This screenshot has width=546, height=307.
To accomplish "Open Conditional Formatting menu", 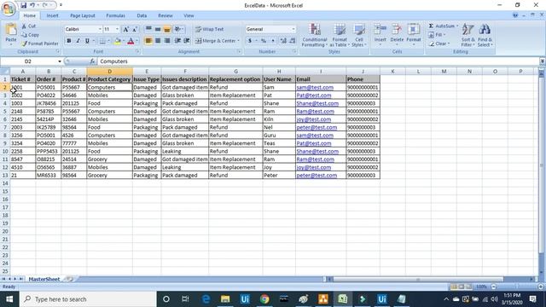I will [x=315, y=35].
